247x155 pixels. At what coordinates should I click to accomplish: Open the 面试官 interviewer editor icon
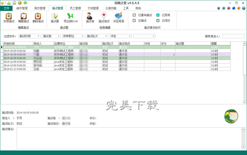(x=90, y=16)
